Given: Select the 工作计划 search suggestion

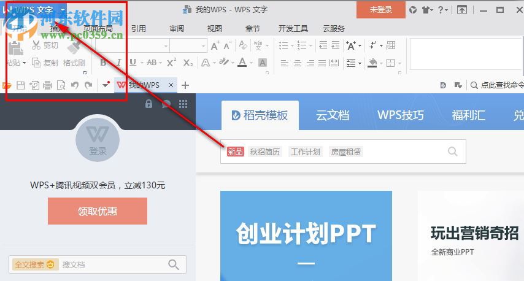Looking at the screenshot, I should click(305, 152).
